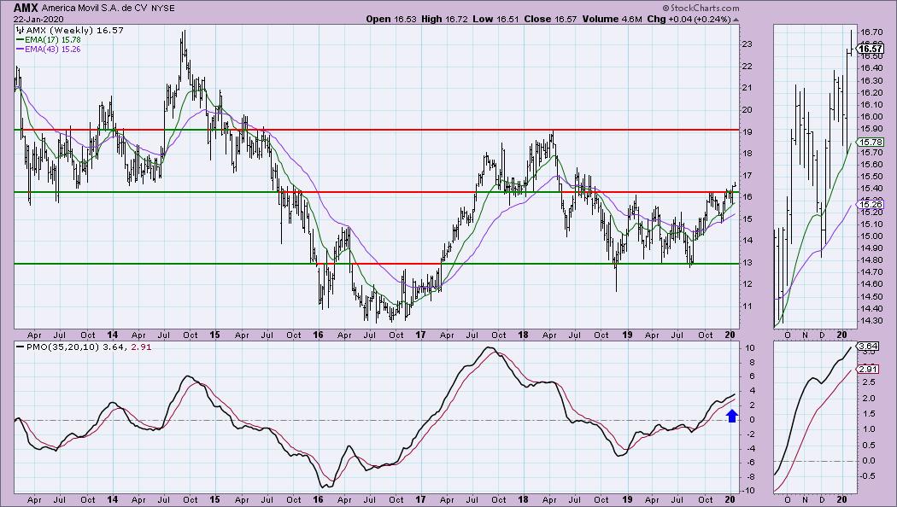The height and width of the screenshot is (507, 897).
Task: Click the EMA(17) 15.78 legend entry
Action: coord(49,40)
